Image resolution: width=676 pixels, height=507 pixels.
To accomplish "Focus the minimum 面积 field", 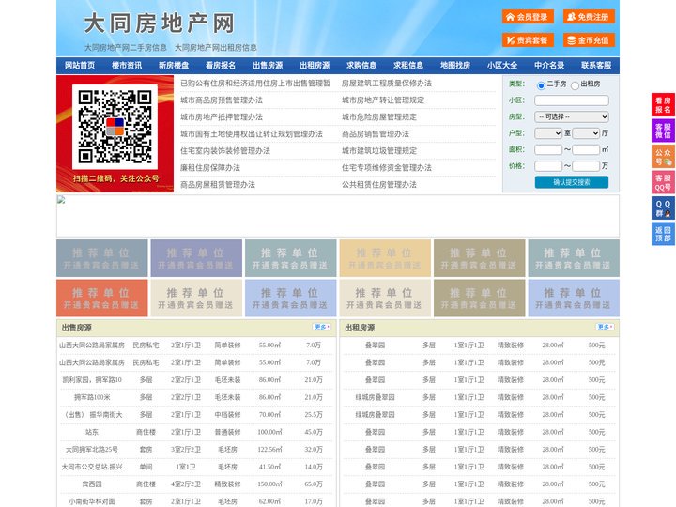I will [548, 149].
